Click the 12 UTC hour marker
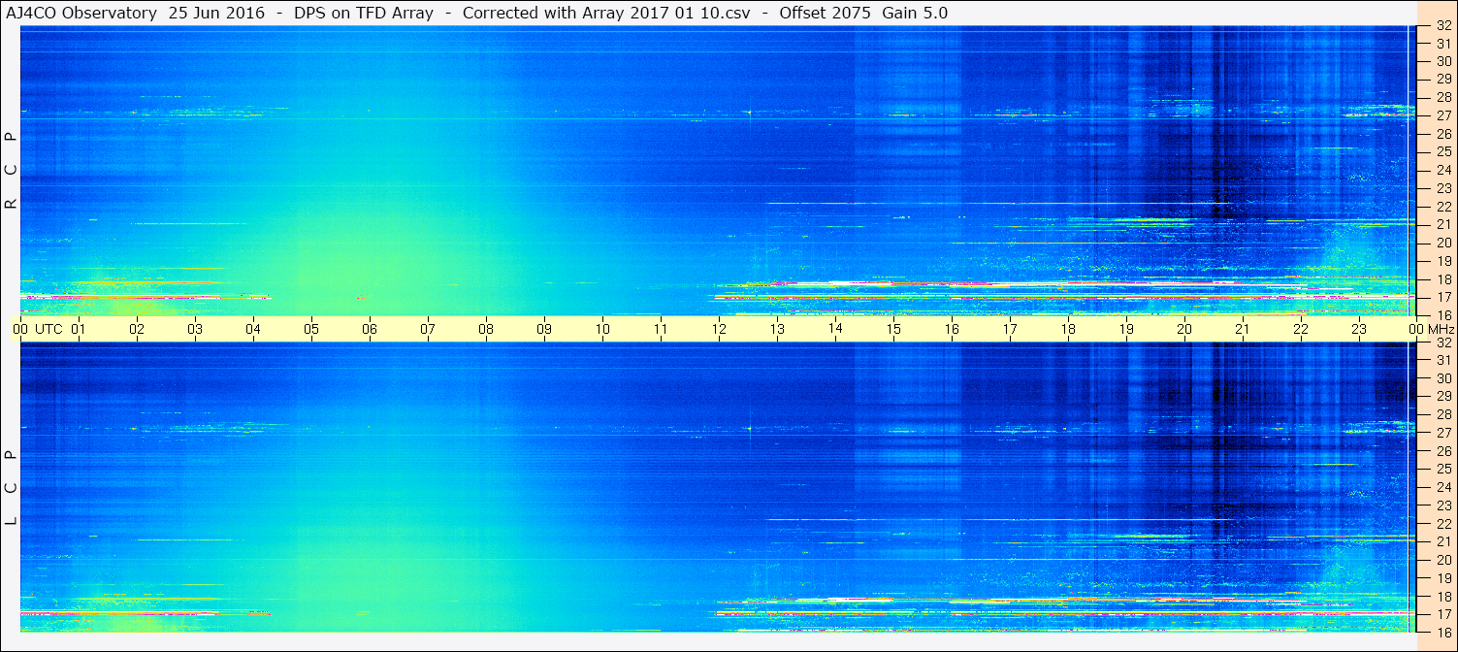Viewport: 1458px width, 652px height. [719, 329]
